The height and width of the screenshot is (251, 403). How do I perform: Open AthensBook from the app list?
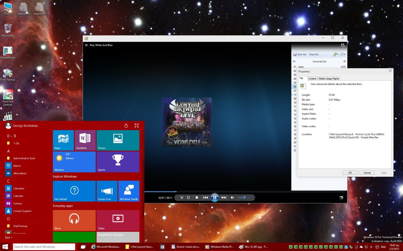26,173
